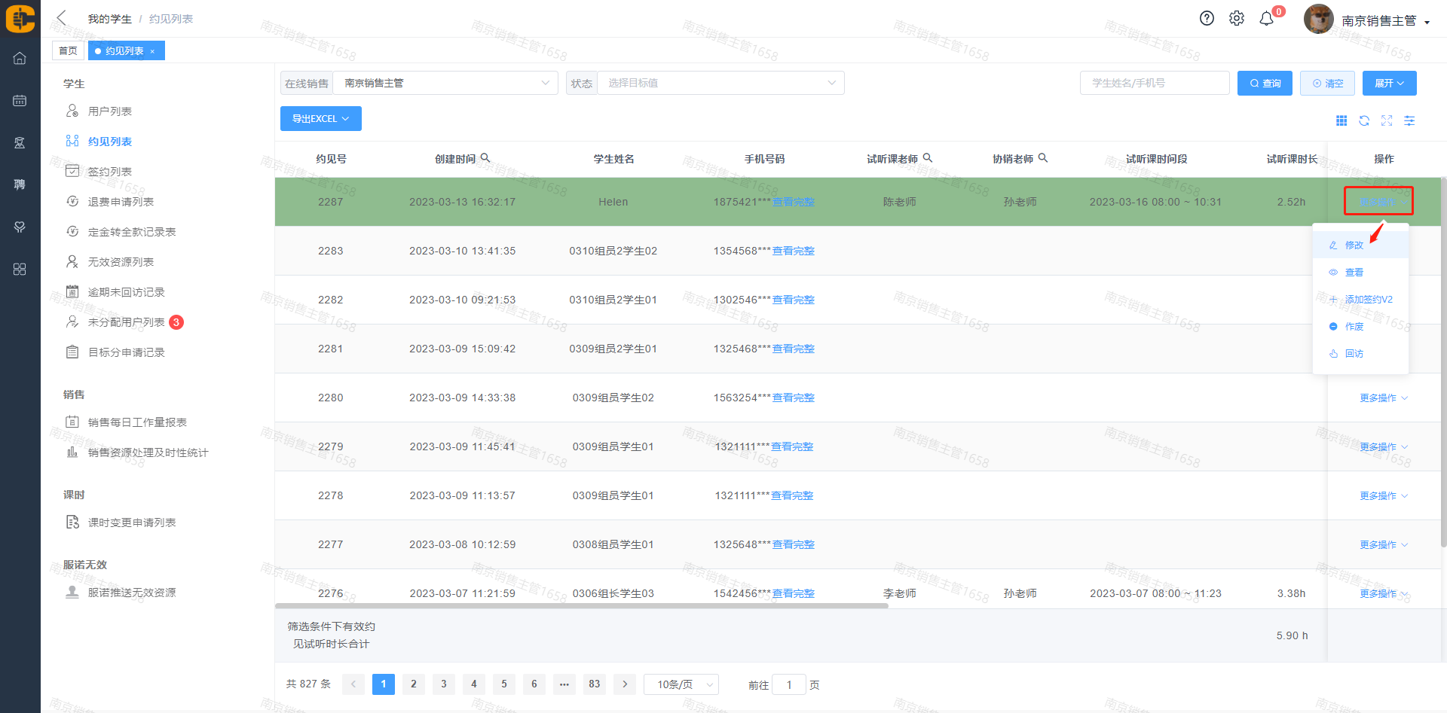Click 查看完整 link for Helen's phone
This screenshot has height=713, width=1447.
[793, 202]
